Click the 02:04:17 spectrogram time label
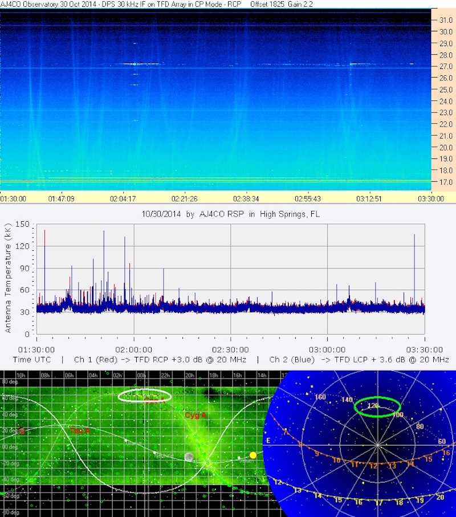This screenshot has height=517, width=456. [x=125, y=198]
